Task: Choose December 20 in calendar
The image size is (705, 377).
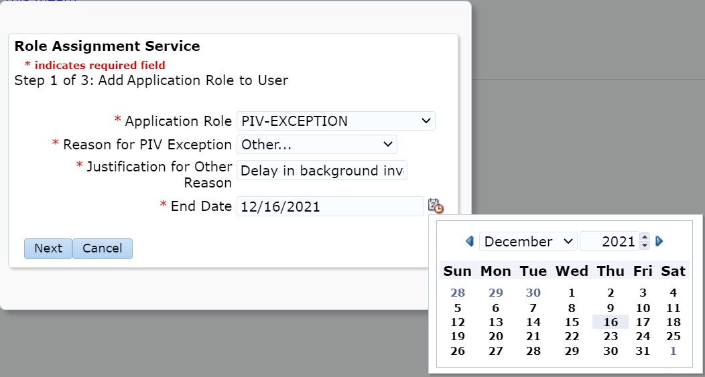Action: (496, 336)
